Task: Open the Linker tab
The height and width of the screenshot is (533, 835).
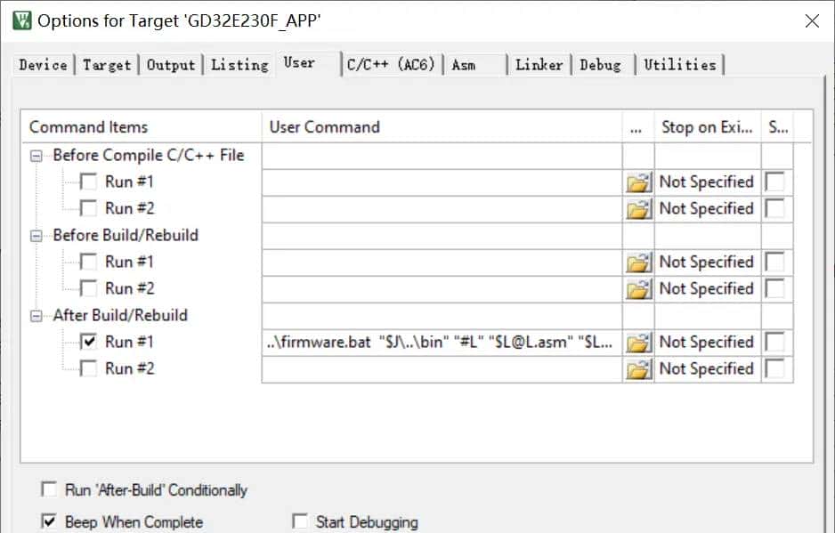Action: (x=539, y=65)
